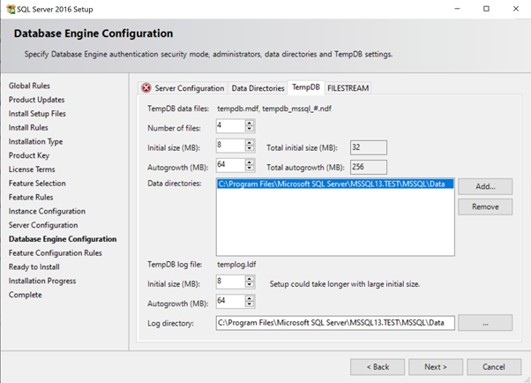This screenshot has height=383, width=531.
Task: Increase data files Initial size up arrow
Action: (250, 143)
